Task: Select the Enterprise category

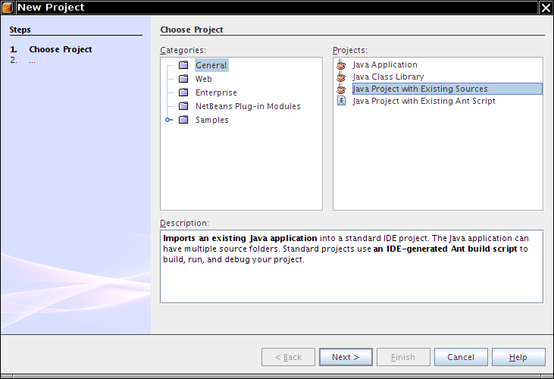Action: (x=216, y=92)
